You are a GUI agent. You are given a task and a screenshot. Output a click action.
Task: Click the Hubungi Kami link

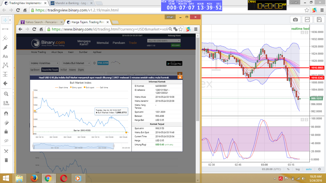pos(174,36)
